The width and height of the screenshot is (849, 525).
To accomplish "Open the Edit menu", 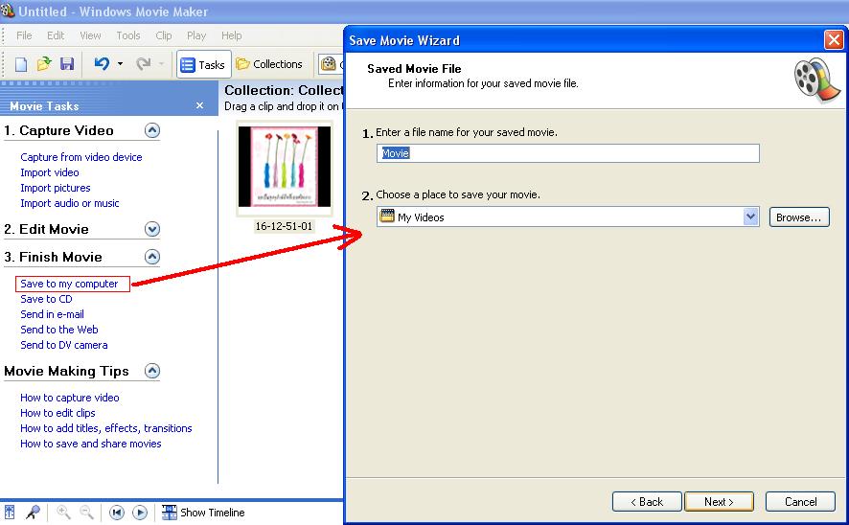I will click(x=56, y=35).
